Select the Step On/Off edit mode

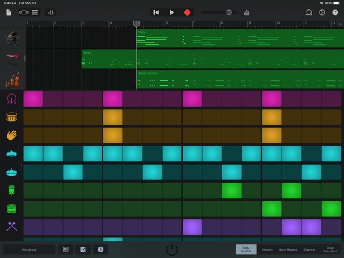tap(246, 249)
